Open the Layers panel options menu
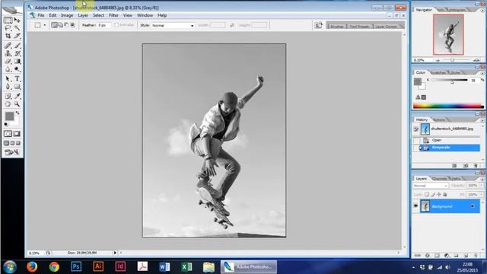Image resolution: width=487 pixels, height=274 pixels. pos(482,180)
